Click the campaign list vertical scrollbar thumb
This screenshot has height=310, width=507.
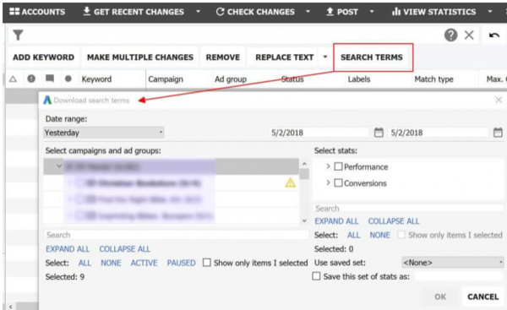(x=304, y=174)
